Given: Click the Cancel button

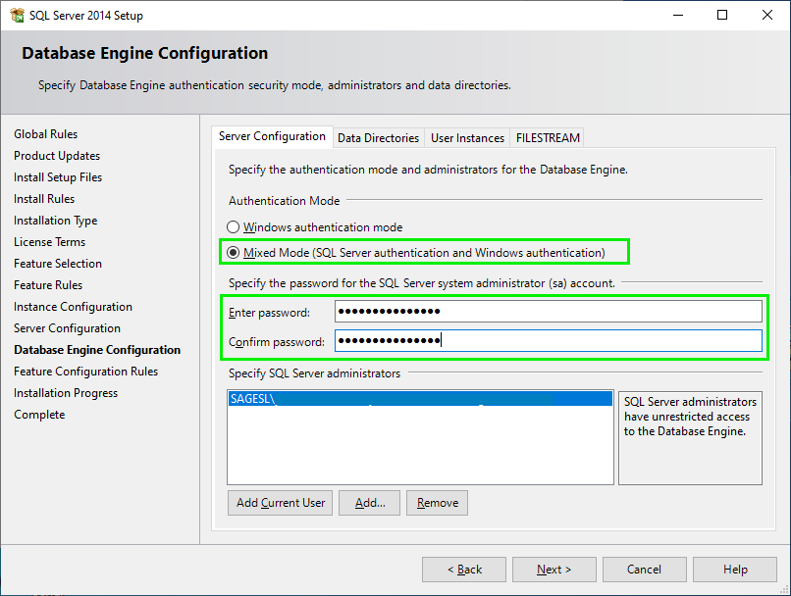Looking at the screenshot, I should tap(644, 569).
